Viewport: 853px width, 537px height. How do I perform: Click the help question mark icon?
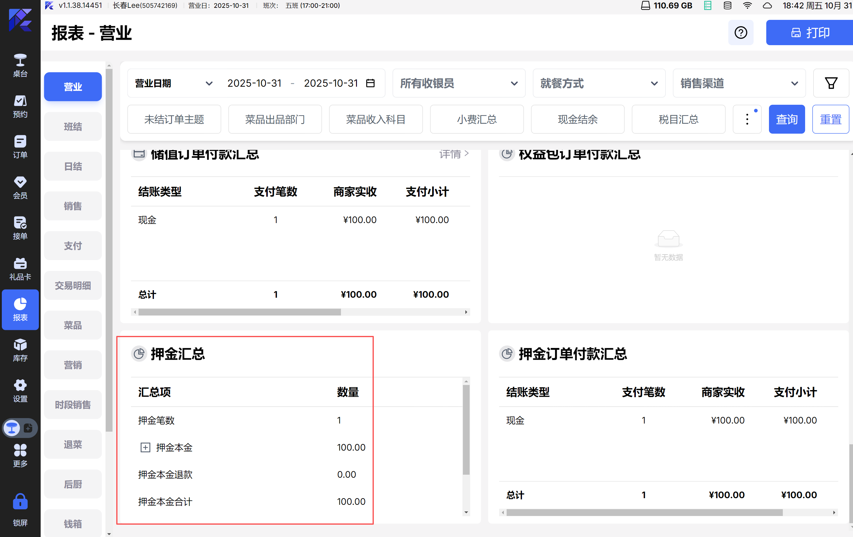point(740,33)
